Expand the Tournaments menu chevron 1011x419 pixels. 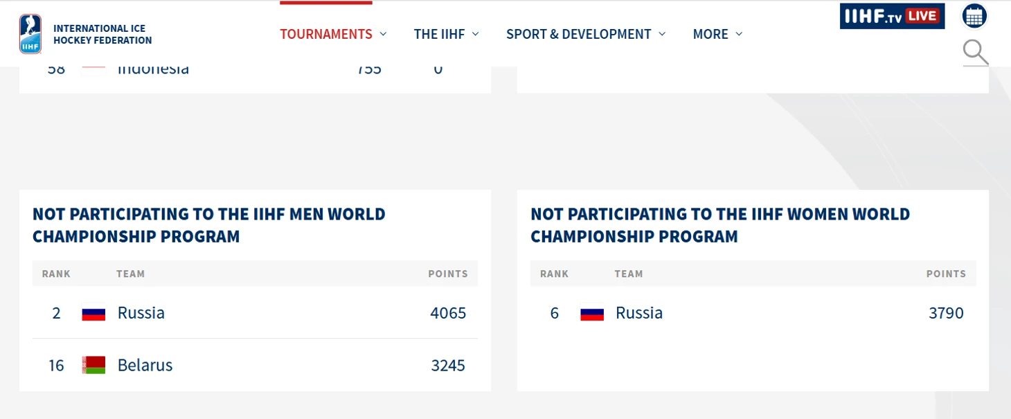tap(383, 34)
